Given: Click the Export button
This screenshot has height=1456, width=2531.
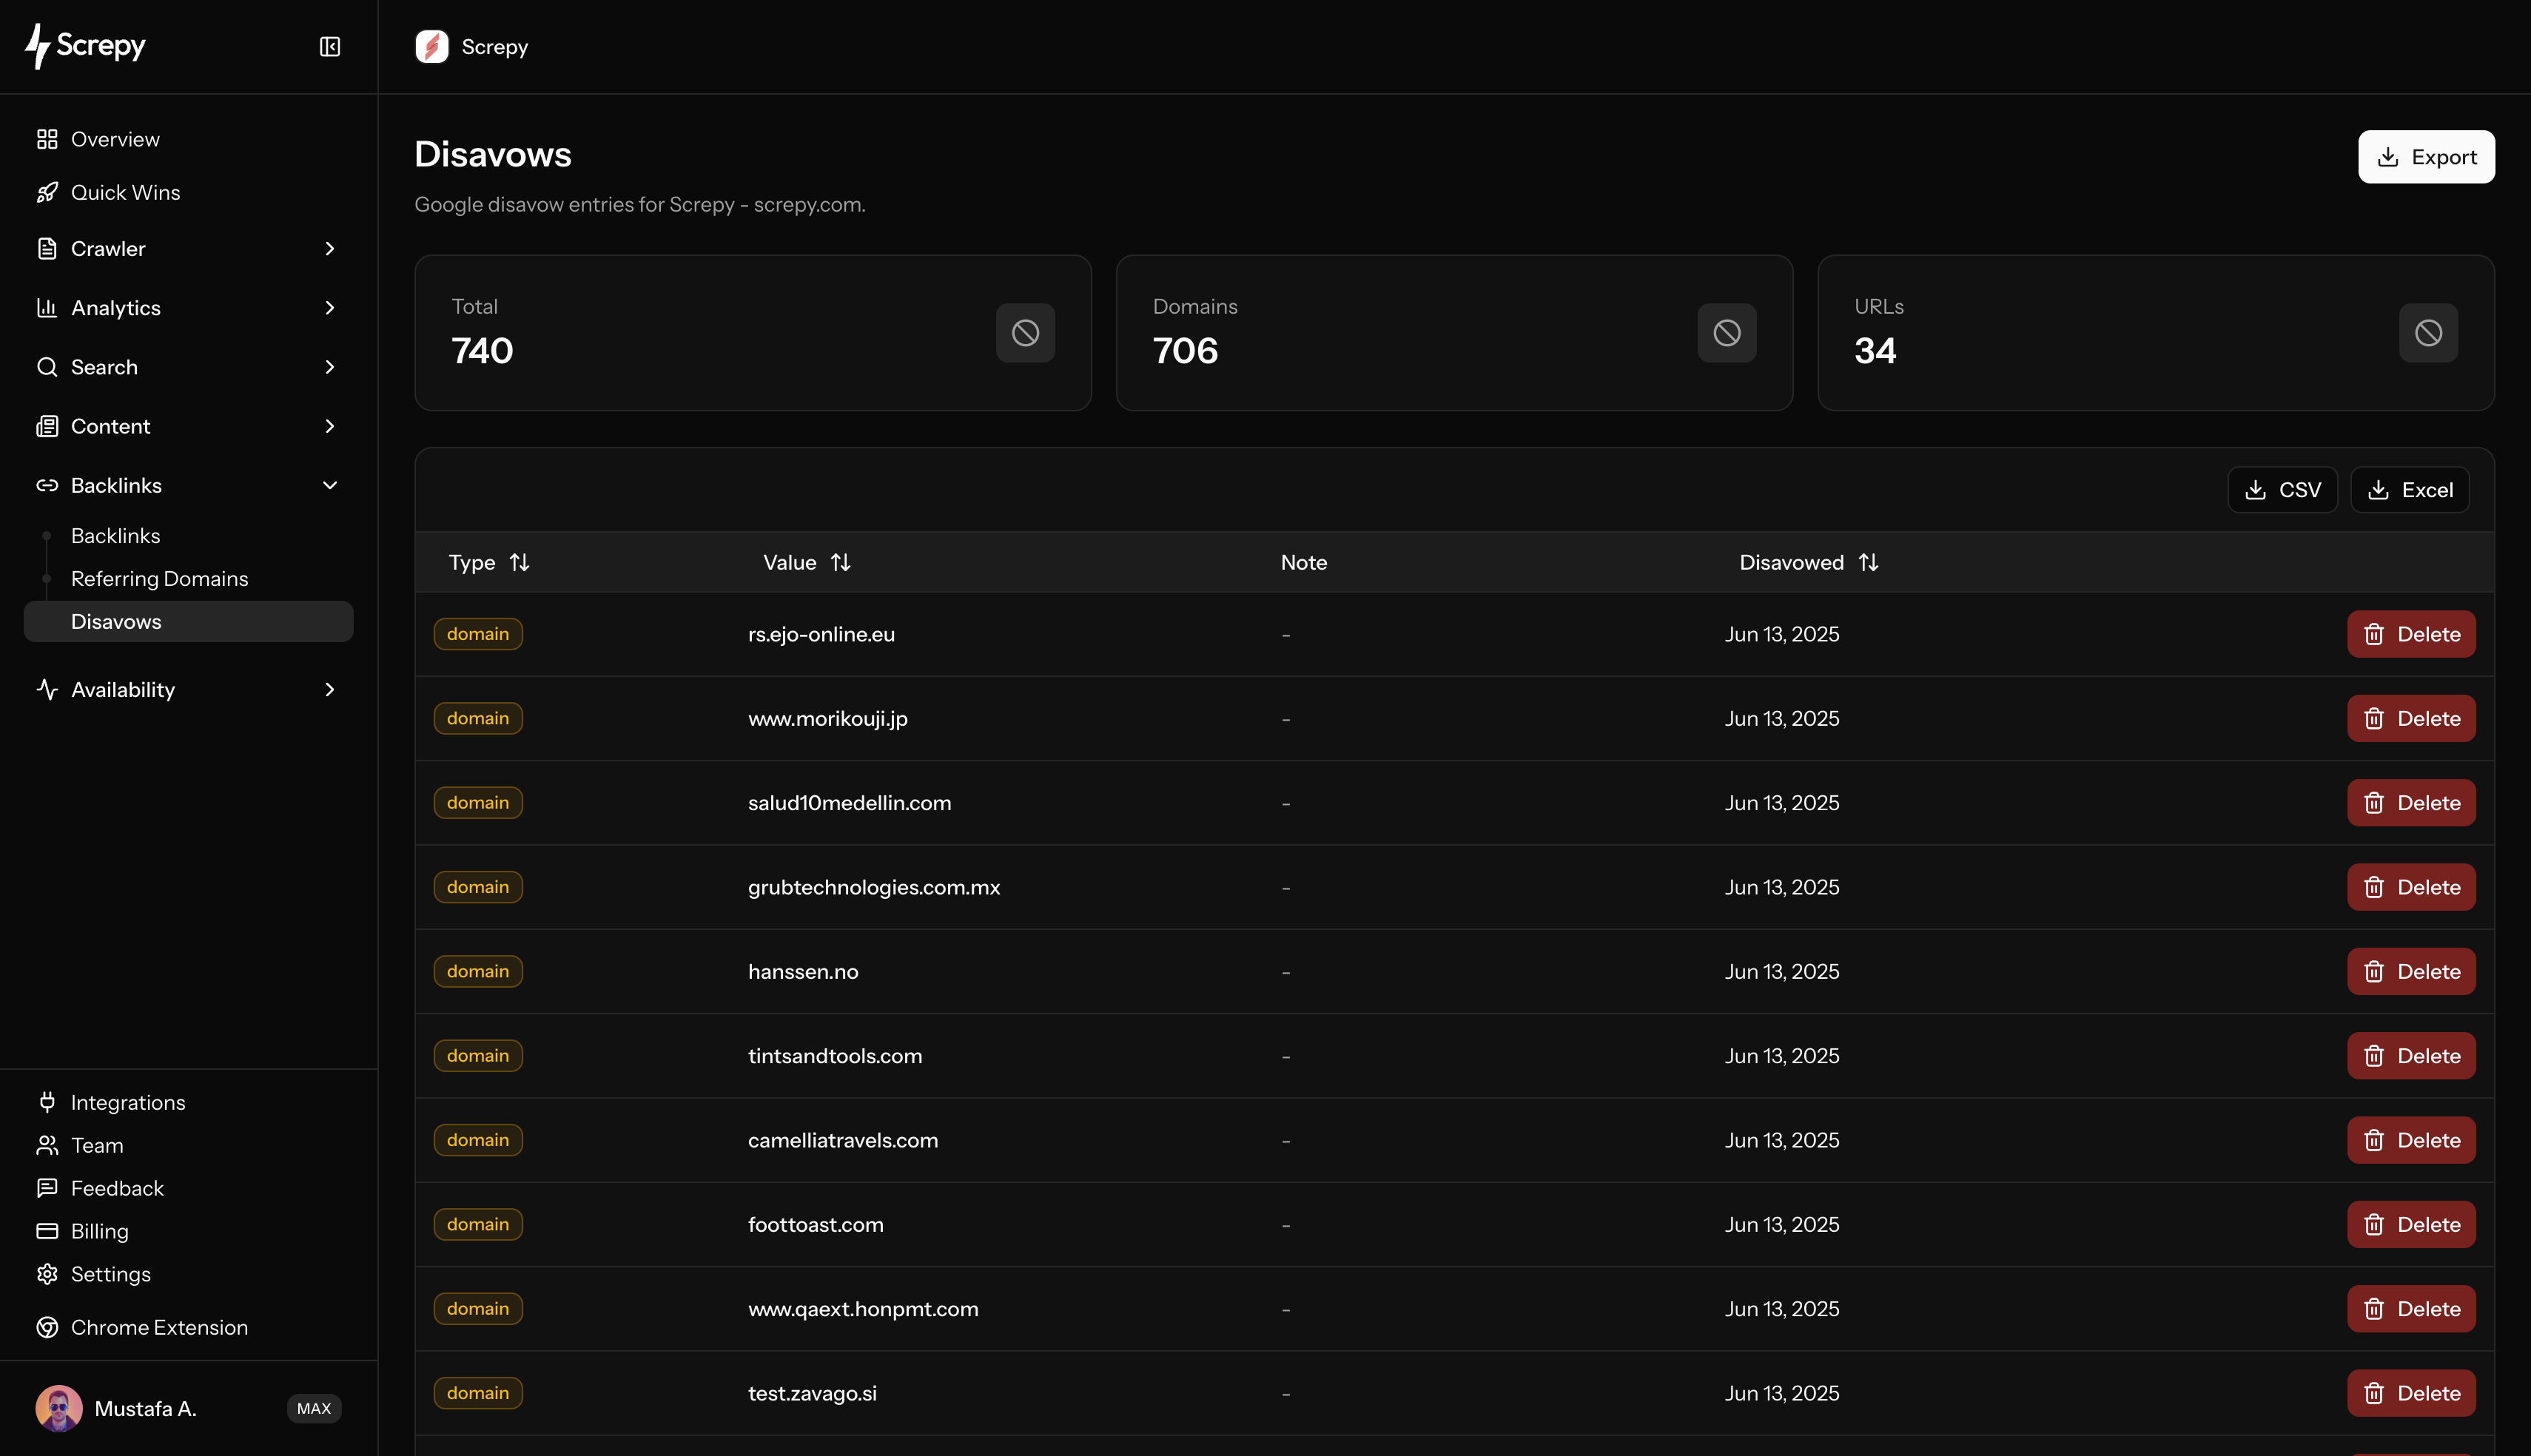Looking at the screenshot, I should 2426,157.
